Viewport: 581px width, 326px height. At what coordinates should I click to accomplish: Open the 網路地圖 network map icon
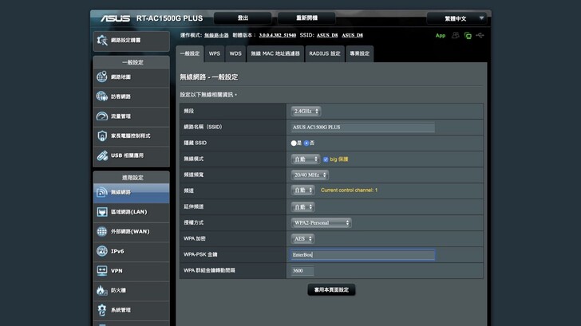click(x=102, y=77)
